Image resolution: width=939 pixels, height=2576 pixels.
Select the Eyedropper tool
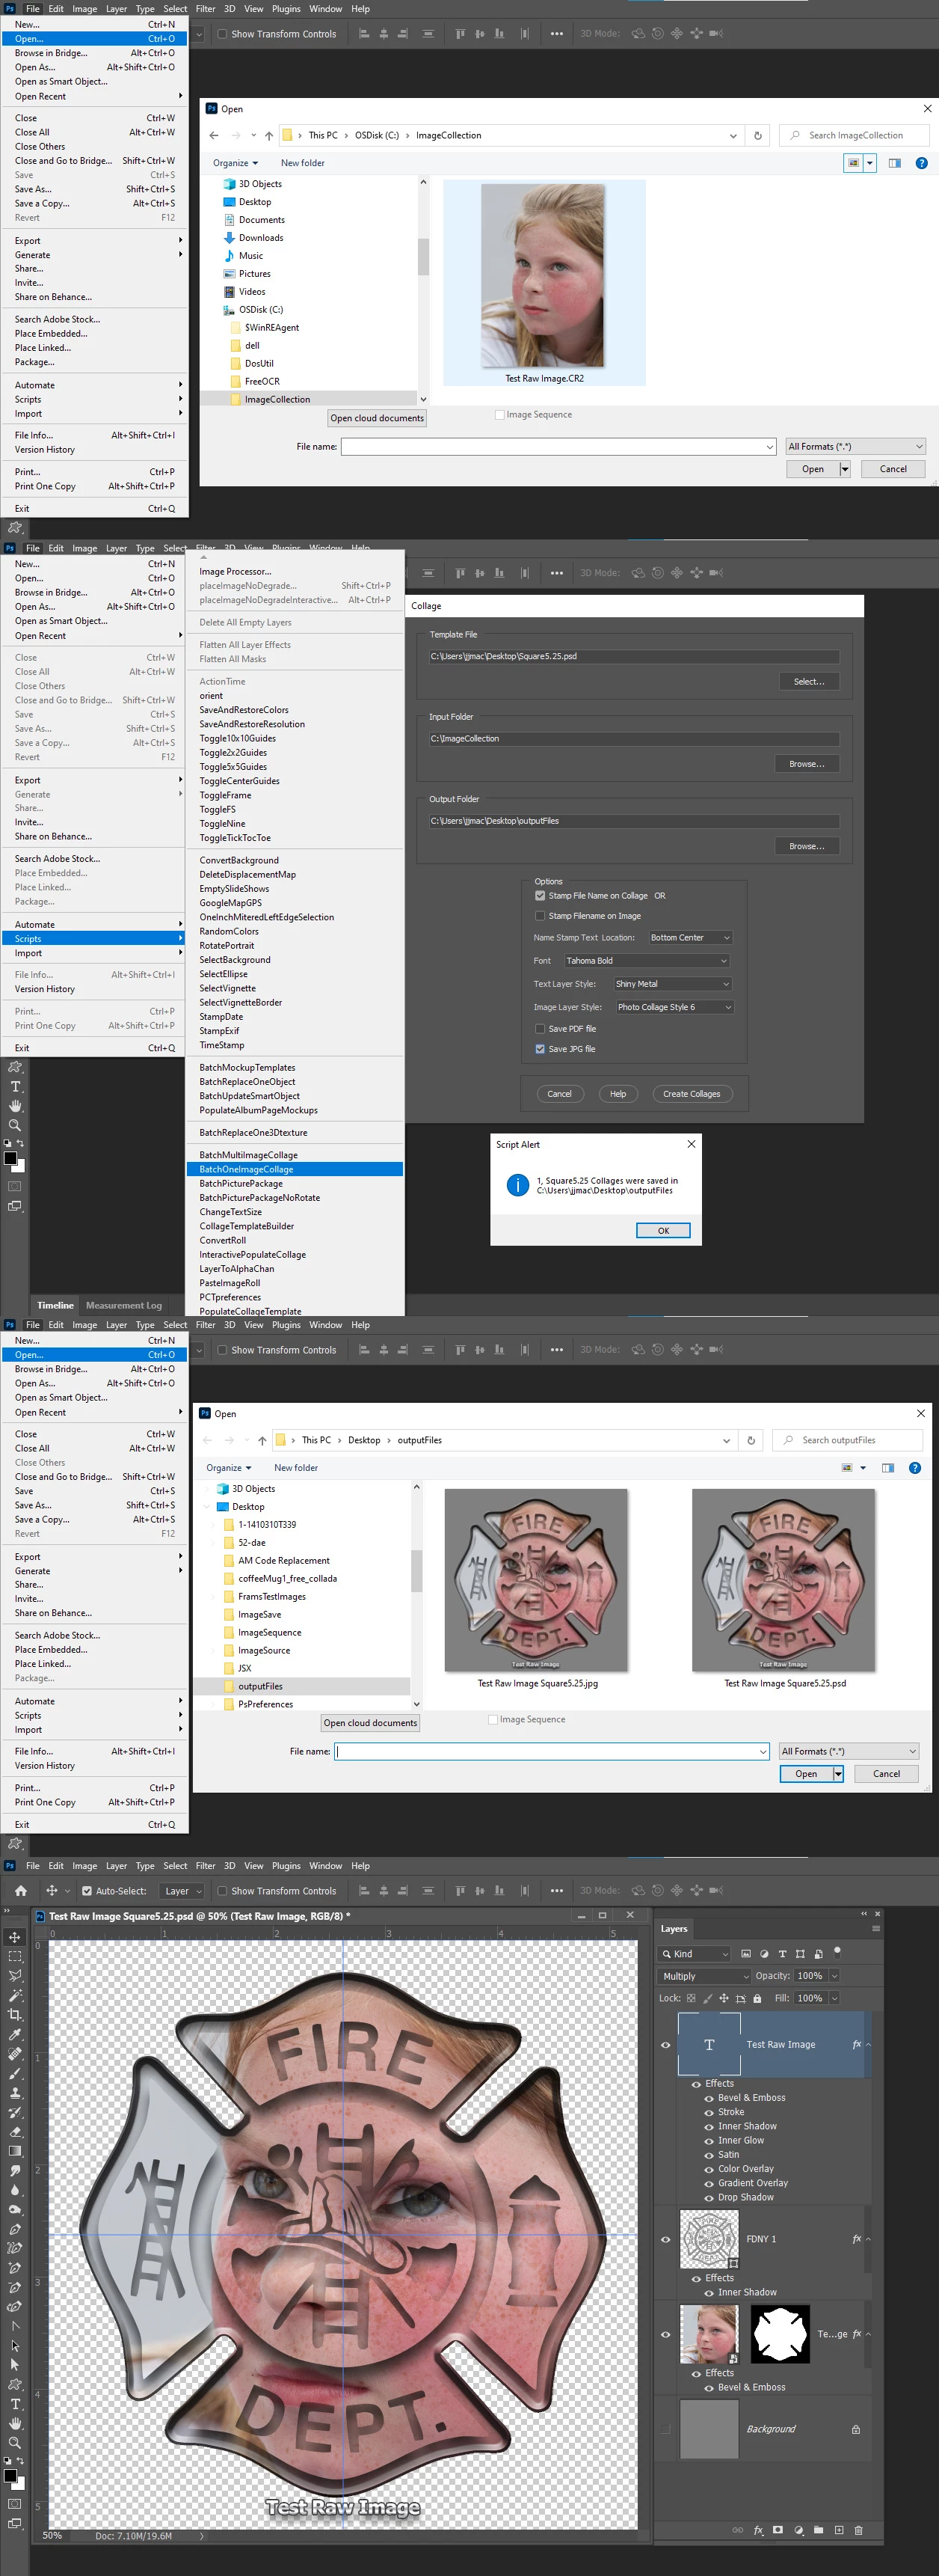click(15, 2034)
